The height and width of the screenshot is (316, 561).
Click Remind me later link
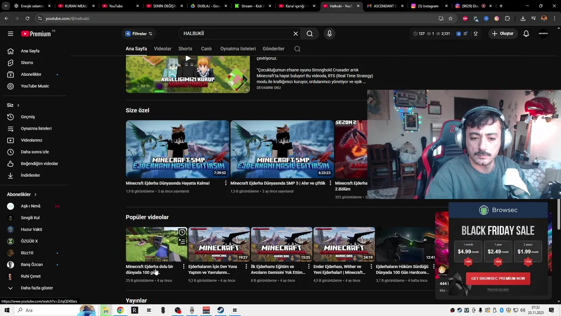pyautogui.click(x=498, y=289)
